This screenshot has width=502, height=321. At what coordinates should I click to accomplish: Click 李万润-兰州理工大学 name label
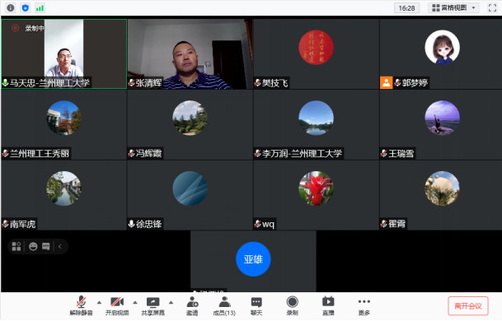pos(303,153)
